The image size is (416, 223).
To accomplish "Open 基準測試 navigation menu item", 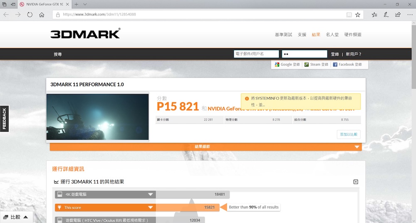I will (283, 35).
